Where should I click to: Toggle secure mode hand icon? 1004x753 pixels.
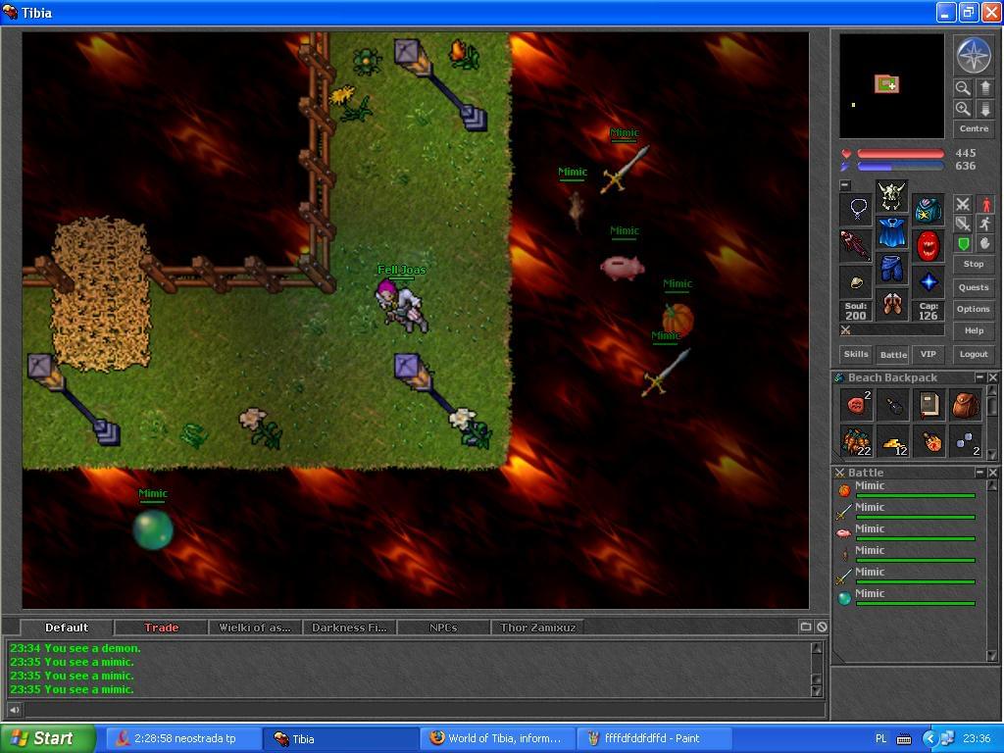[x=984, y=243]
